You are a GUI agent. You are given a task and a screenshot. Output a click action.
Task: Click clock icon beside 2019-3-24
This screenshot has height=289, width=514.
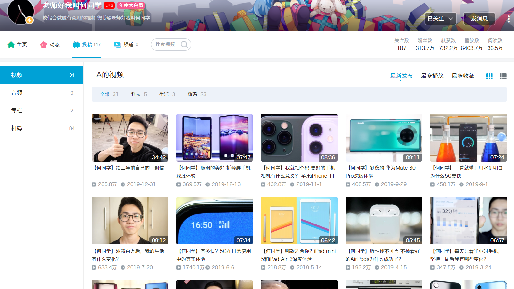(x=461, y=267)
